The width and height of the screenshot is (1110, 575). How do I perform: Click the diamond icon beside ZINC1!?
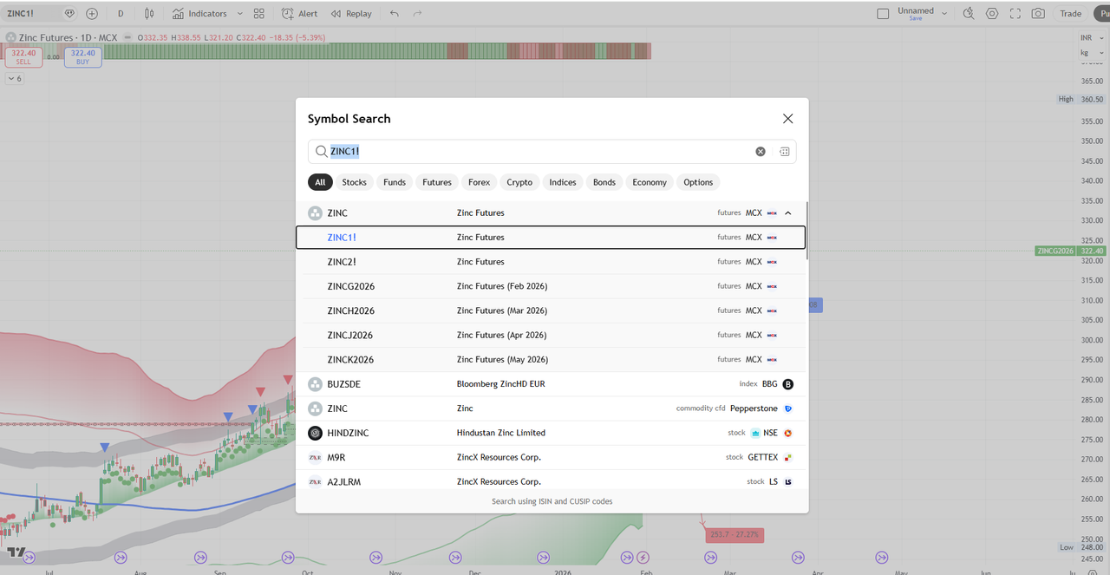click(69, 13)
